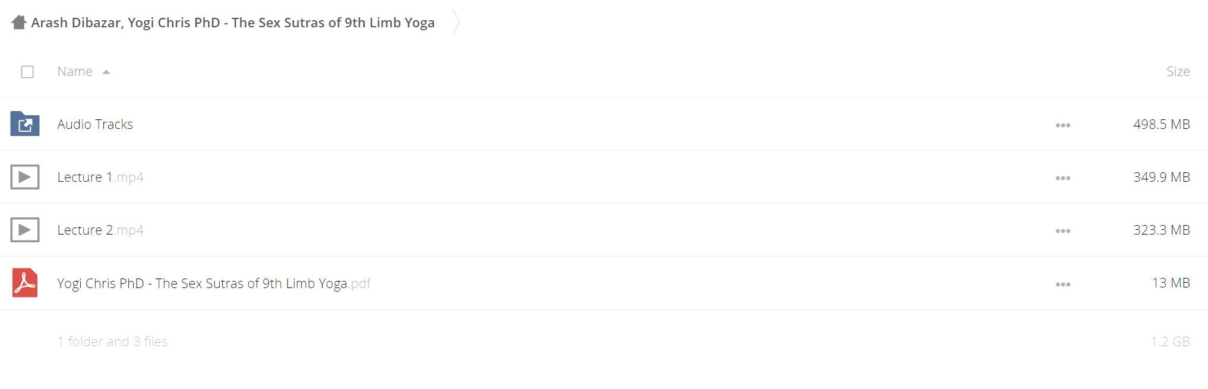Screen dimensions: 1208x389
Task: Play Lecture 1.mp4 from its file name
Action: (x=100, y=177)
